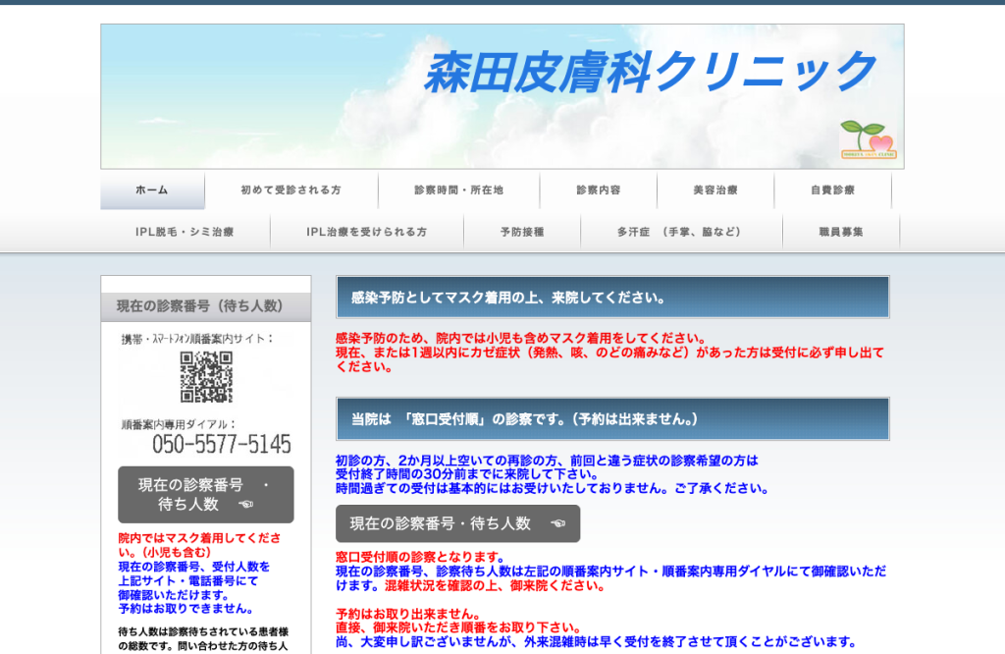Click the hand pointer icon on sidebar button
Image resolution: width=1005 pixels, height=654 pixels.
(x=246, y=505)
